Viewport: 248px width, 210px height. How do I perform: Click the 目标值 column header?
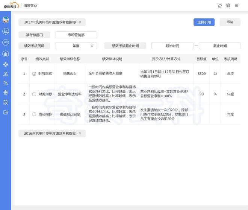tap(201, 59)
